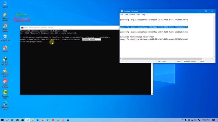
Task: Click the powercfg line ending 03f14749eb61
Action: (154, 39)
